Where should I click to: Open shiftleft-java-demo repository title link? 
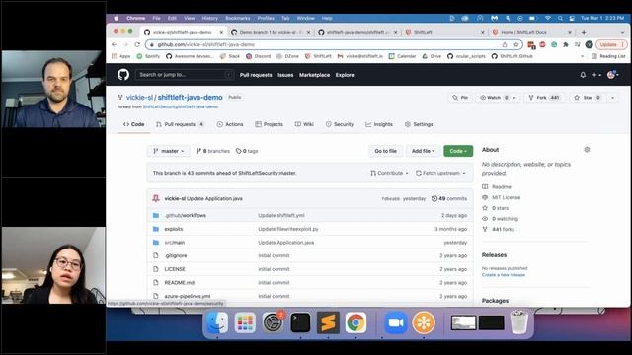[x=190, y=97]
